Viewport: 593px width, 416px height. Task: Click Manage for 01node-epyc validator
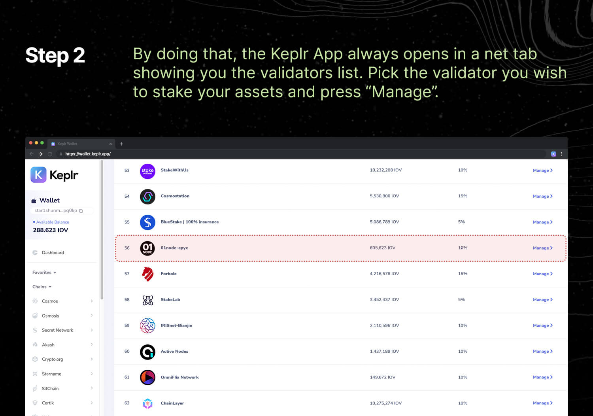[543, 248]
